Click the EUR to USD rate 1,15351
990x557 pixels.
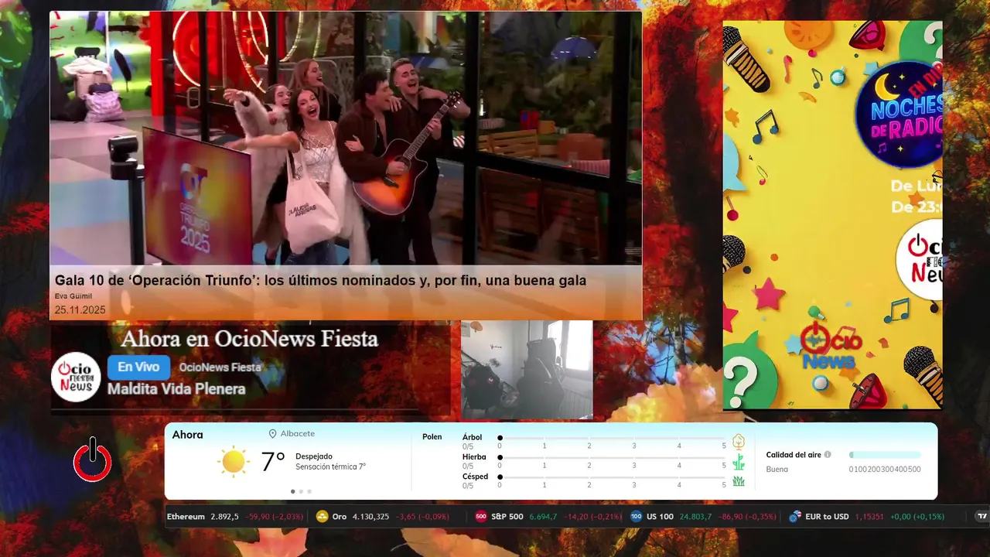[x=869, y=517]
